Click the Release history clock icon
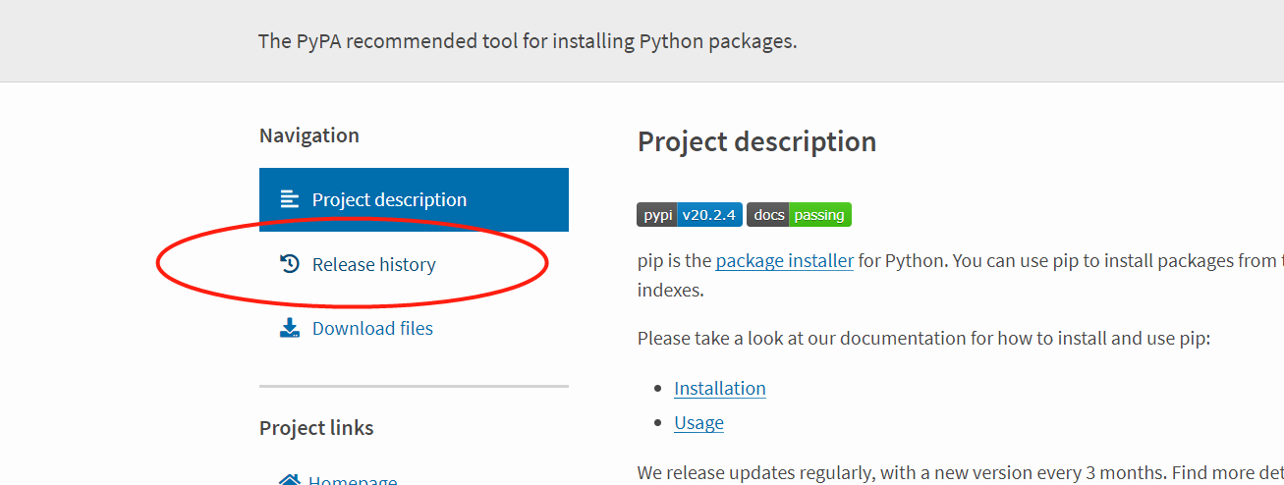The height and width of the screenshot is (485, 1284). click(x=290, y=264)
